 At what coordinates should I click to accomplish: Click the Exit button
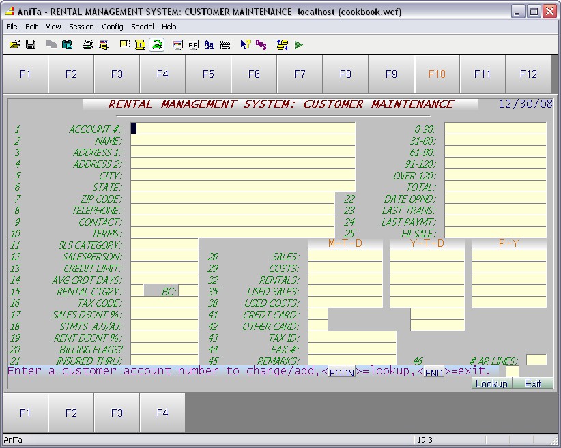533,383
